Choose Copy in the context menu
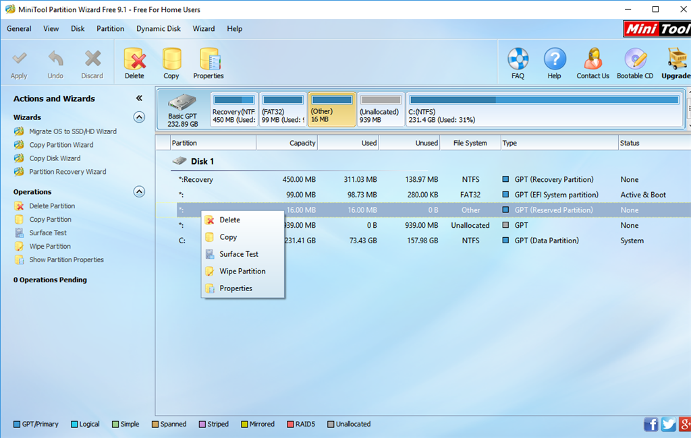 tap(242, 237)
